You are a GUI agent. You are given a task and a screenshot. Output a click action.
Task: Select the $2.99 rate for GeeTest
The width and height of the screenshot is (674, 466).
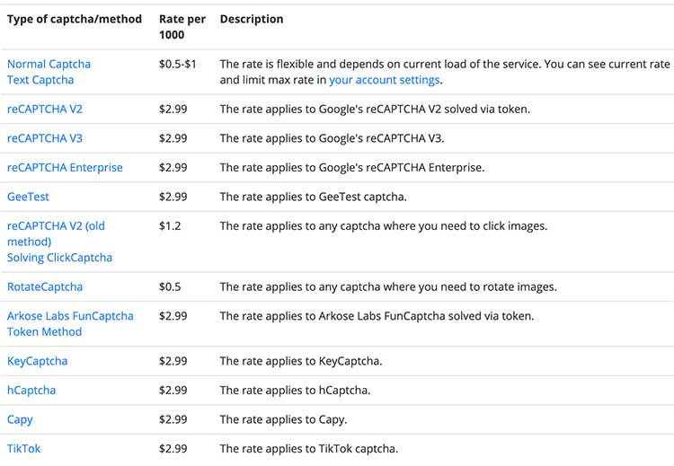(x=173, y=197)
